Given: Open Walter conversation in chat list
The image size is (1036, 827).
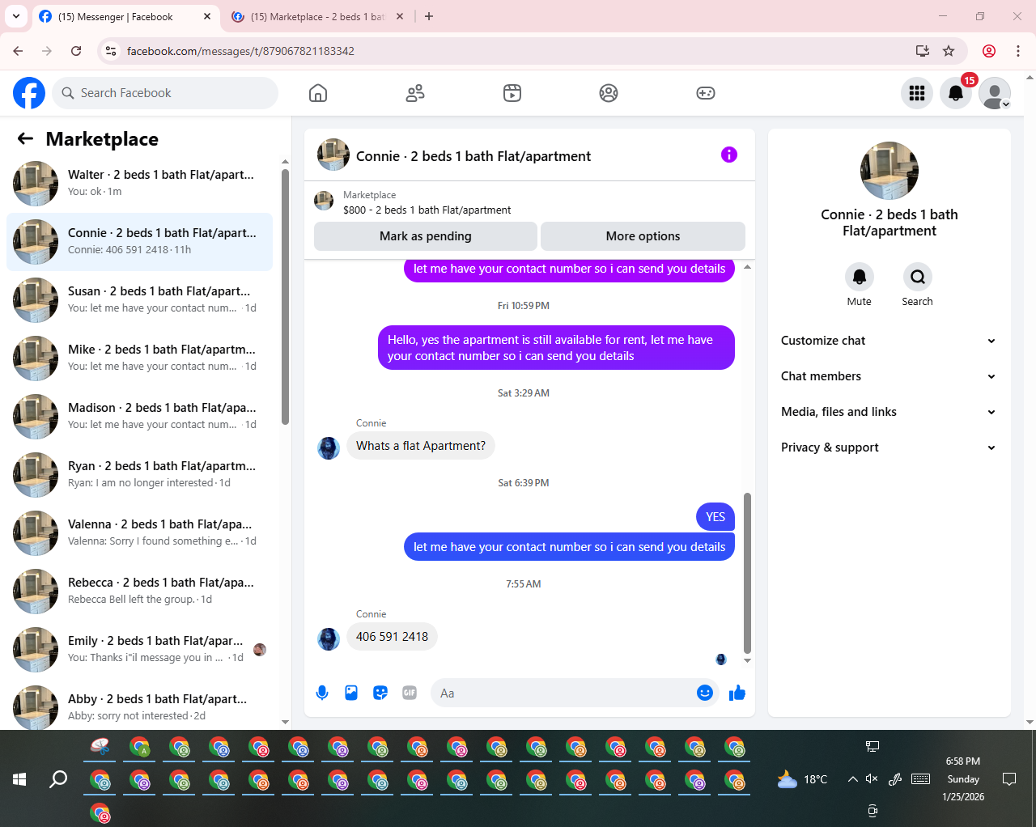Looking at the screenshot, I should click(x=139, y=184).
